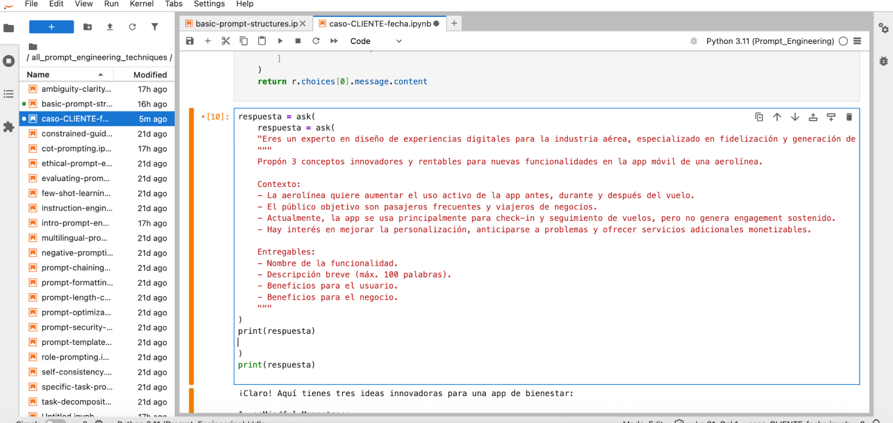This screenshot has width=893, height=423.
Task: Upload files using the file browser upload icon
Action: pos(110,27)
